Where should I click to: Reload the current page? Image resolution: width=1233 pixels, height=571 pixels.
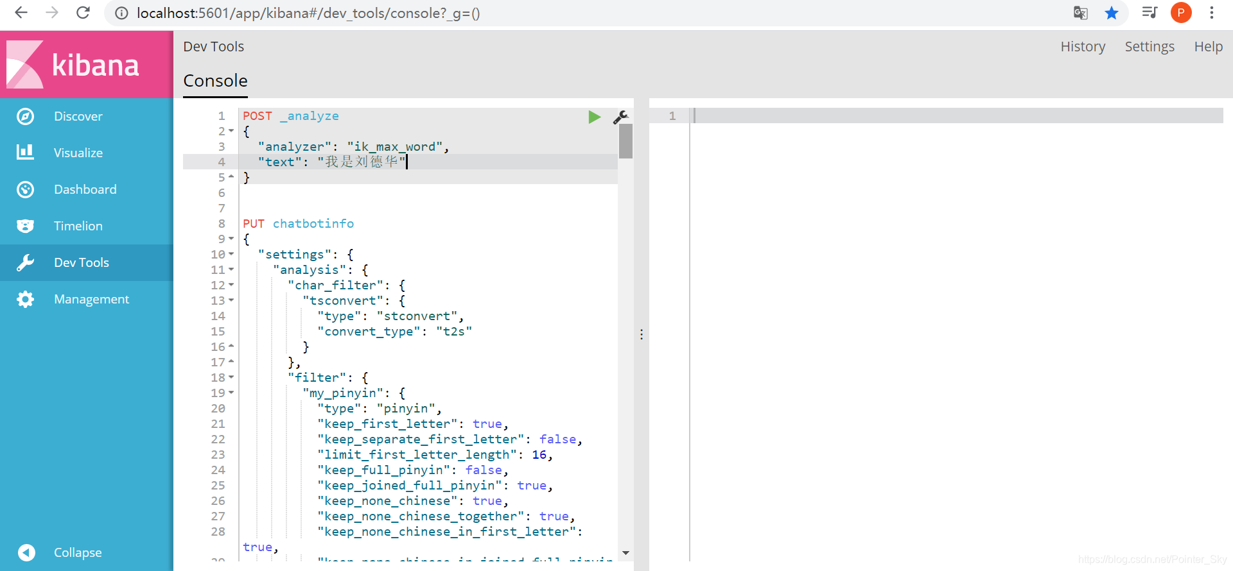pos(83,13)
